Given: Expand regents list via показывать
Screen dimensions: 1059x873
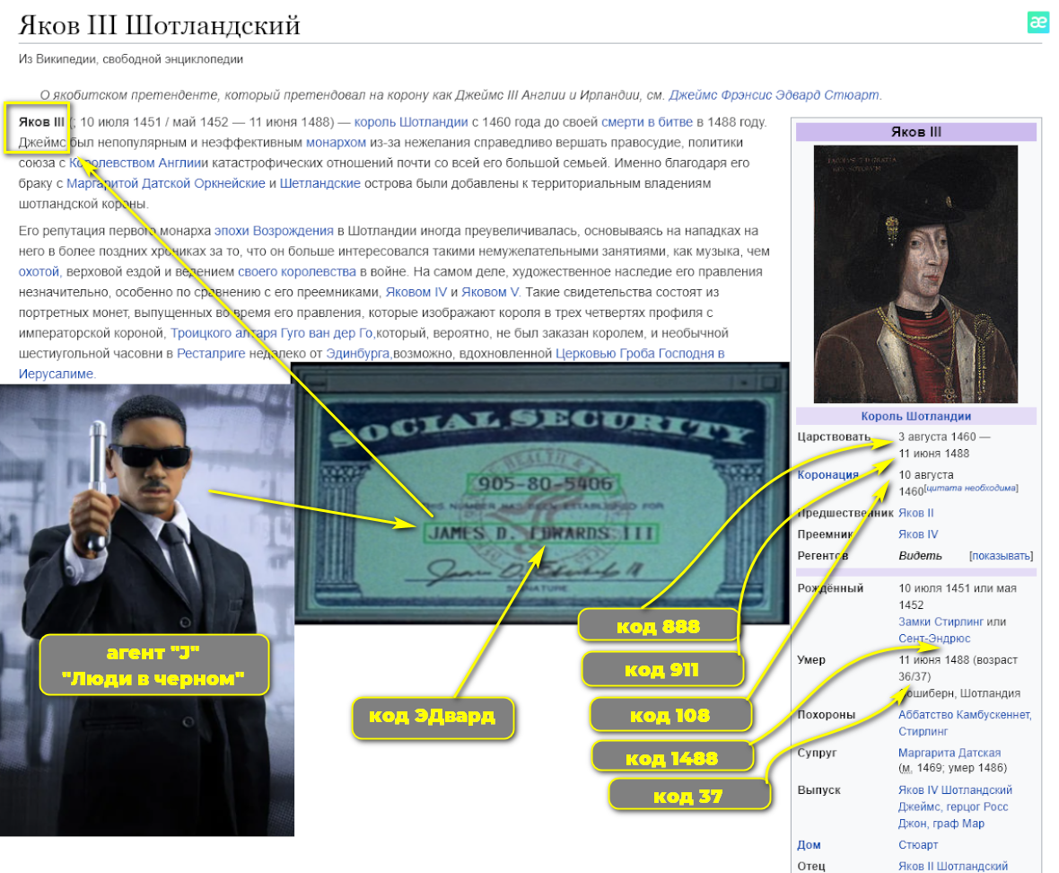Looking at the screenshot, I should [x=1001, y=556].
